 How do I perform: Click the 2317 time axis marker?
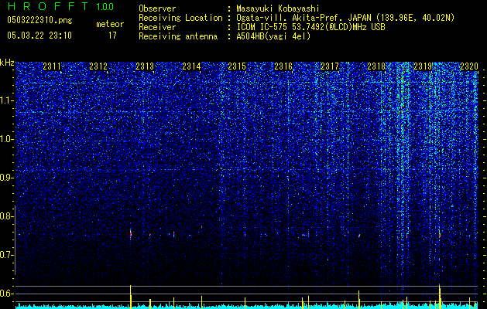pyautogui.click(x=330, y=66)
